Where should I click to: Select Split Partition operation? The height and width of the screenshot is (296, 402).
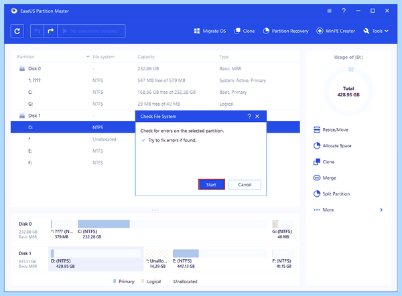332,194
